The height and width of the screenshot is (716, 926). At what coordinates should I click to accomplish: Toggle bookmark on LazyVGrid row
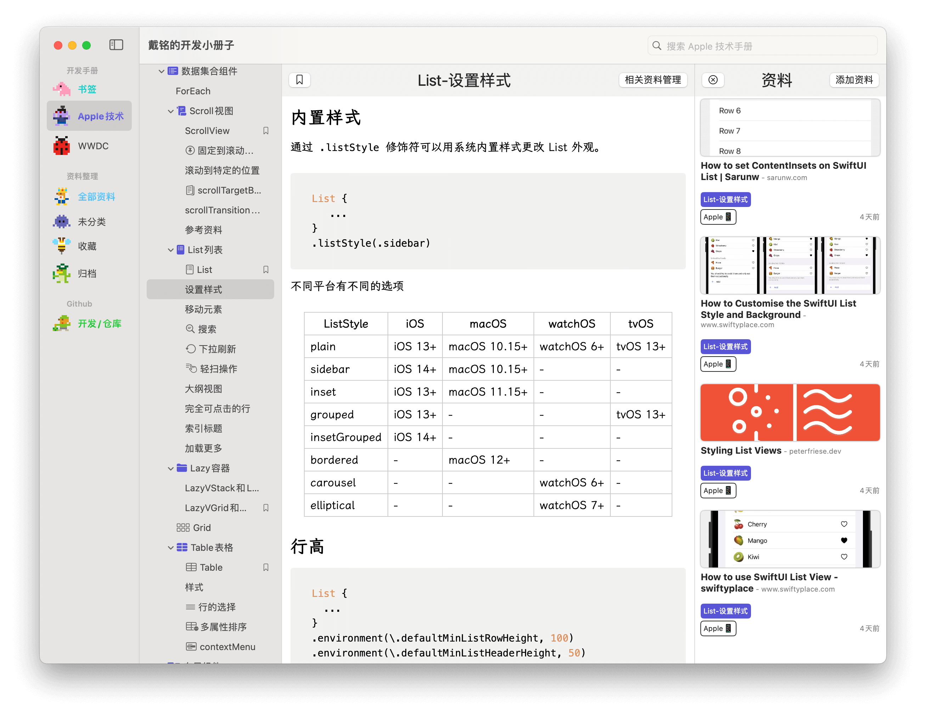pyautogui.click(x=266, y=508)
